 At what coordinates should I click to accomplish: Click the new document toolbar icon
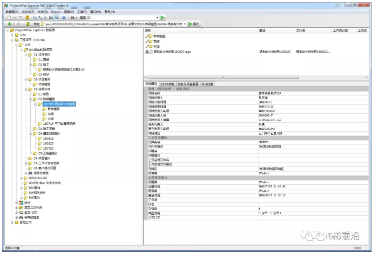click(x=9, y=17)
